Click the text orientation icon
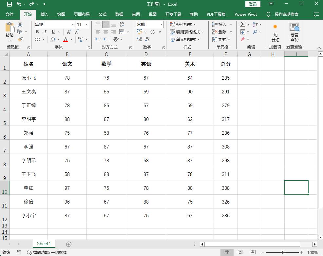Viewport: 323px width, 256px height. 116,39
